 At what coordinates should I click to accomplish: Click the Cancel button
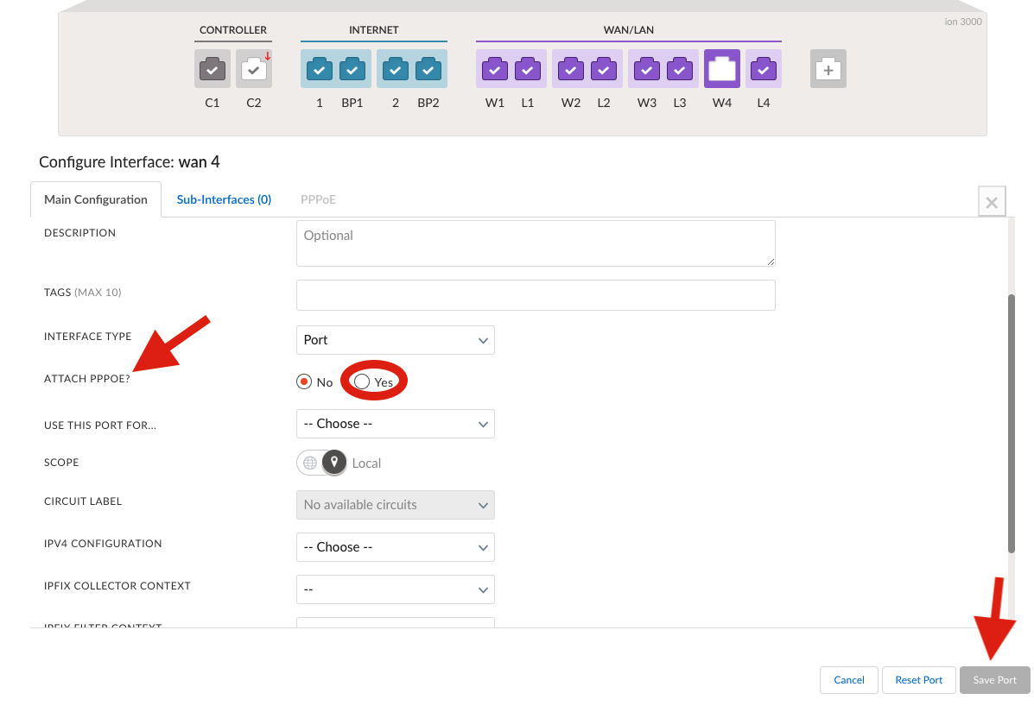(848, 680)
